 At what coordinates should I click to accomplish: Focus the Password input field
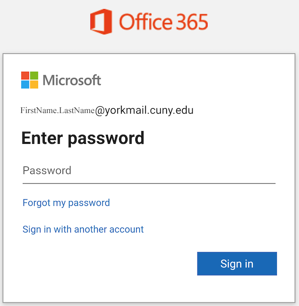(149, 172)
